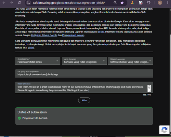
Task: Click the 'Status of submission' heading
Action: click(x=32, y=112)
